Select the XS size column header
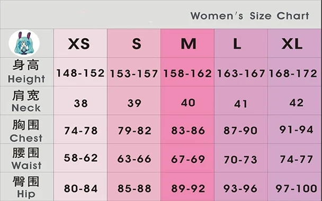Viewport: 322px width, 201px height. coord(79,44)
